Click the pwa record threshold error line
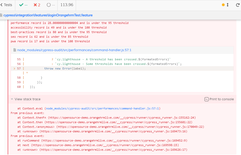Viewport: 241px width, 155px height. [x=50, y=41]
